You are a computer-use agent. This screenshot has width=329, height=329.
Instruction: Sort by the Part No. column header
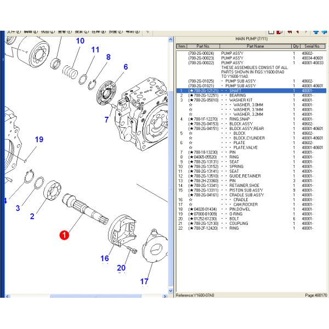(203, 47)
